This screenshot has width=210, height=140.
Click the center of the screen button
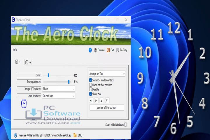(107, 108)
